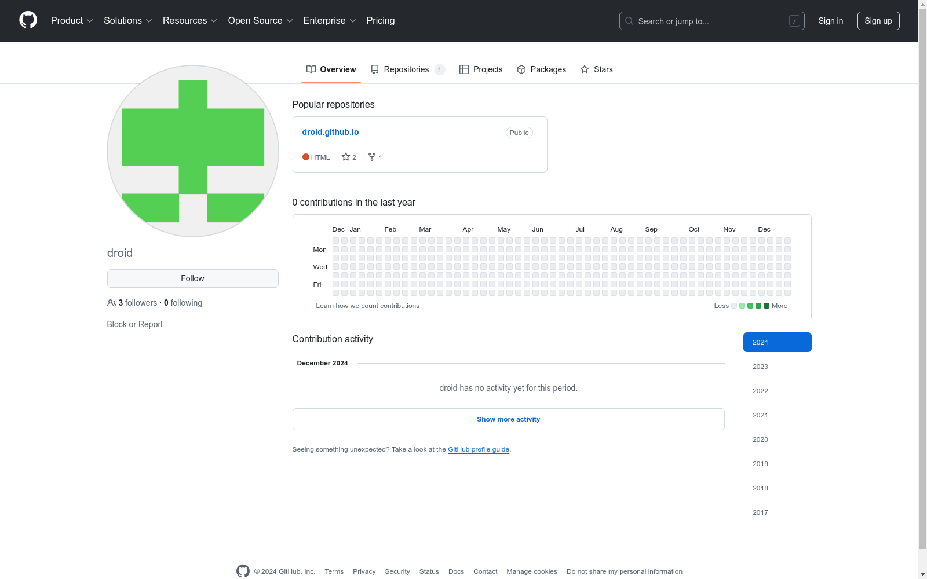This screenshot has height=579, width=927.
Task: Click Block or Report link
Action: [135, 324]
